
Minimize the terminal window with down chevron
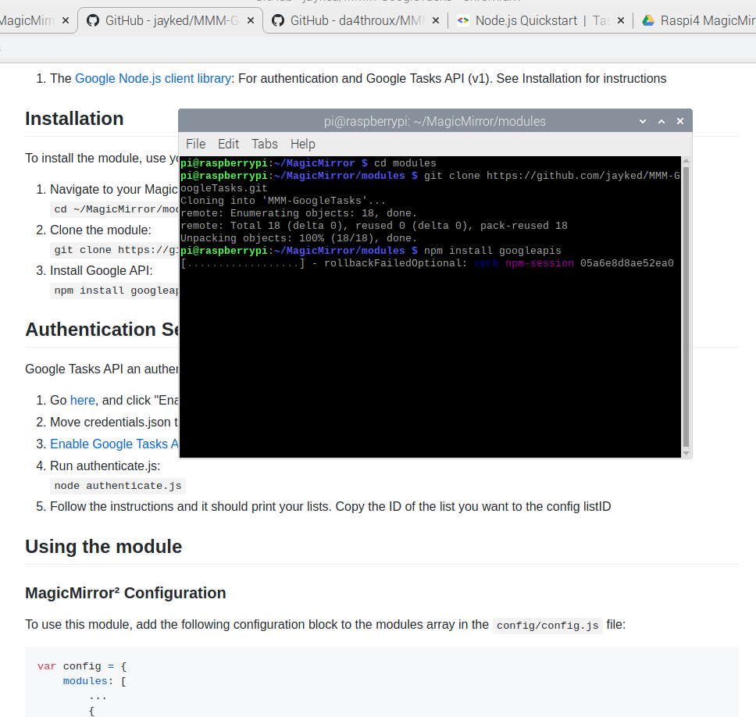tap(642, 122)
